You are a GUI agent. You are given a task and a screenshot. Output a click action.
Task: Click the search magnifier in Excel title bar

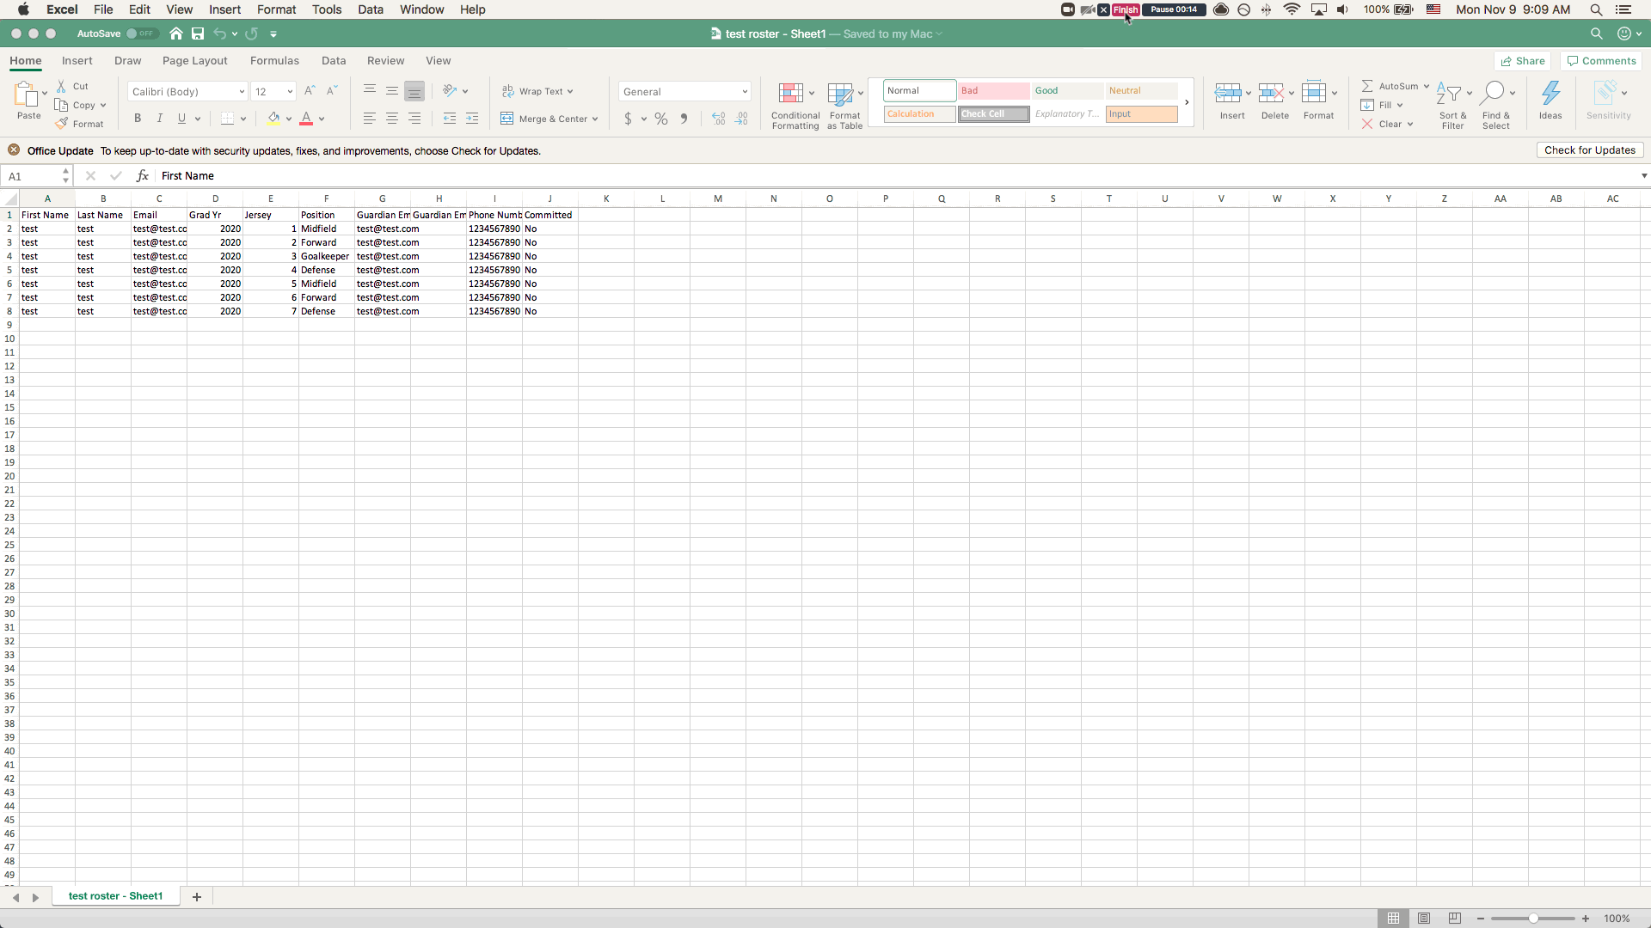pos(1596,34)
